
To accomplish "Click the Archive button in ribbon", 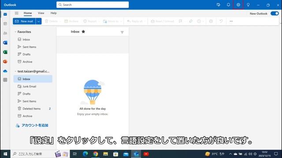I will tap(71, 22).
